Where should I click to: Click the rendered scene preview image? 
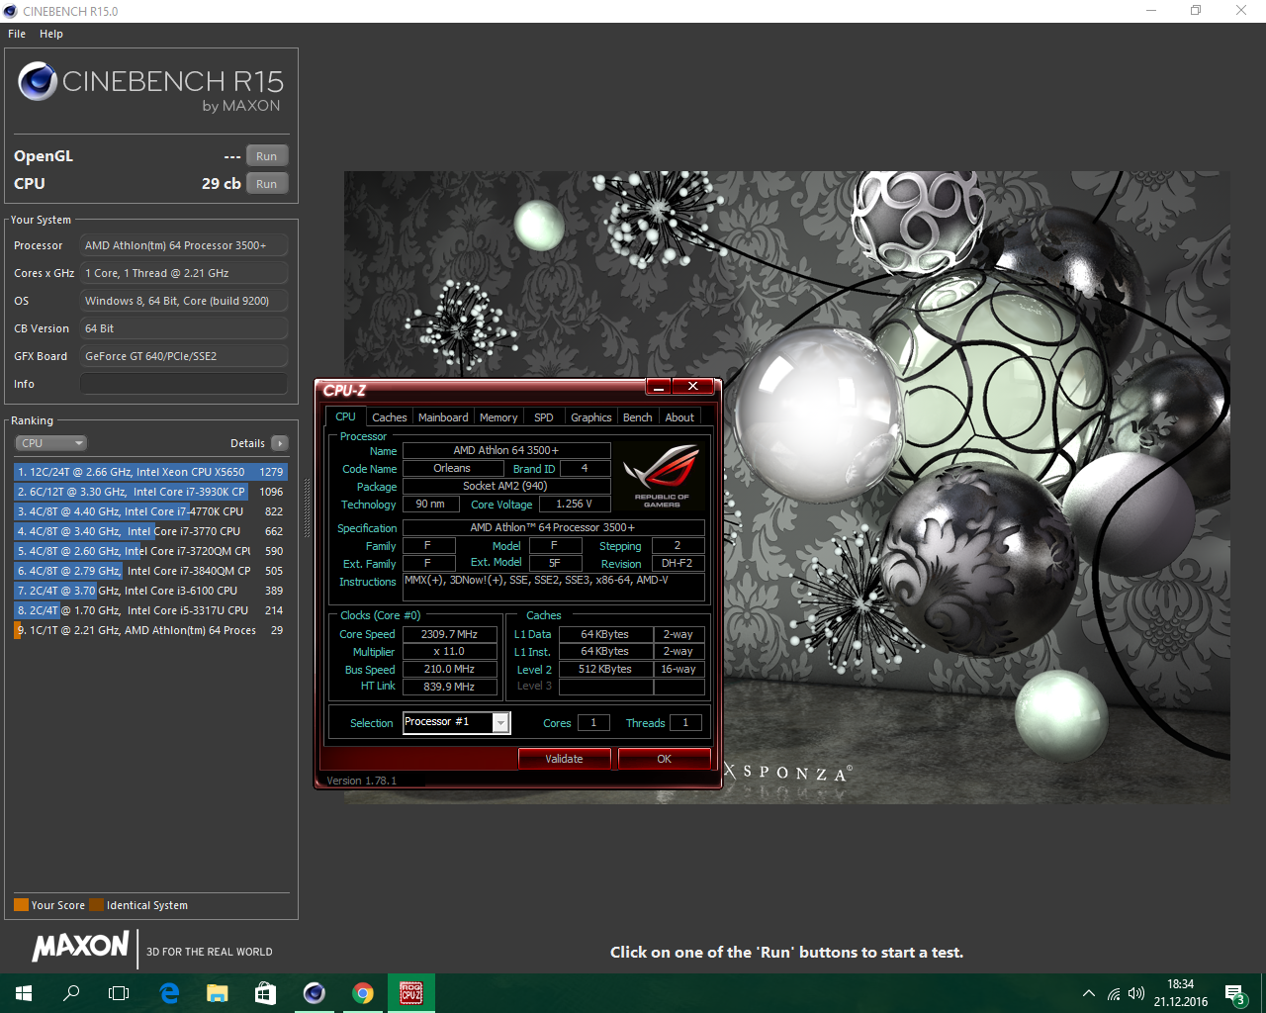(x=786, y=487)
